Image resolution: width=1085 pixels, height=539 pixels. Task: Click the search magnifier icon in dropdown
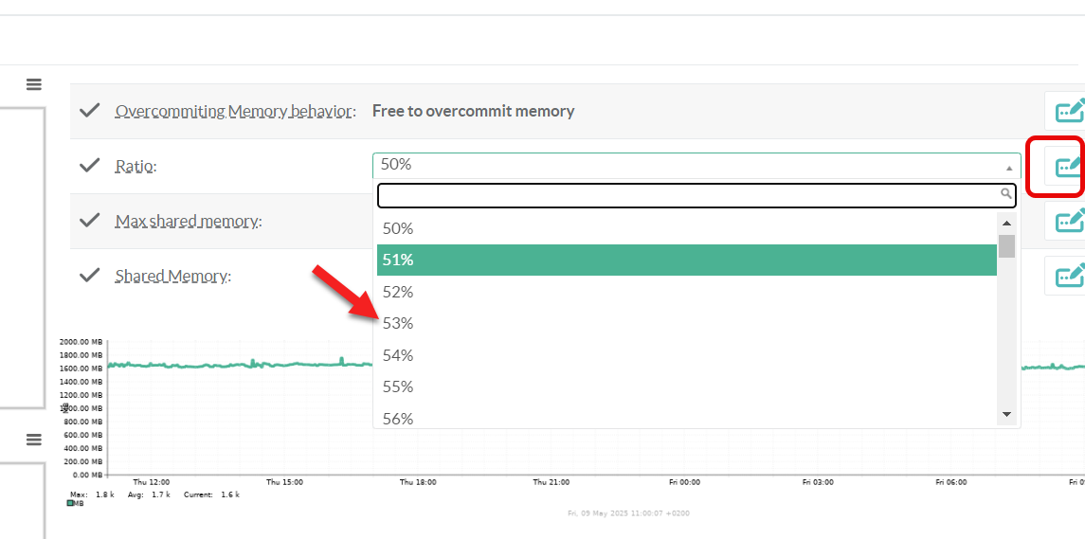point(1006,194)
